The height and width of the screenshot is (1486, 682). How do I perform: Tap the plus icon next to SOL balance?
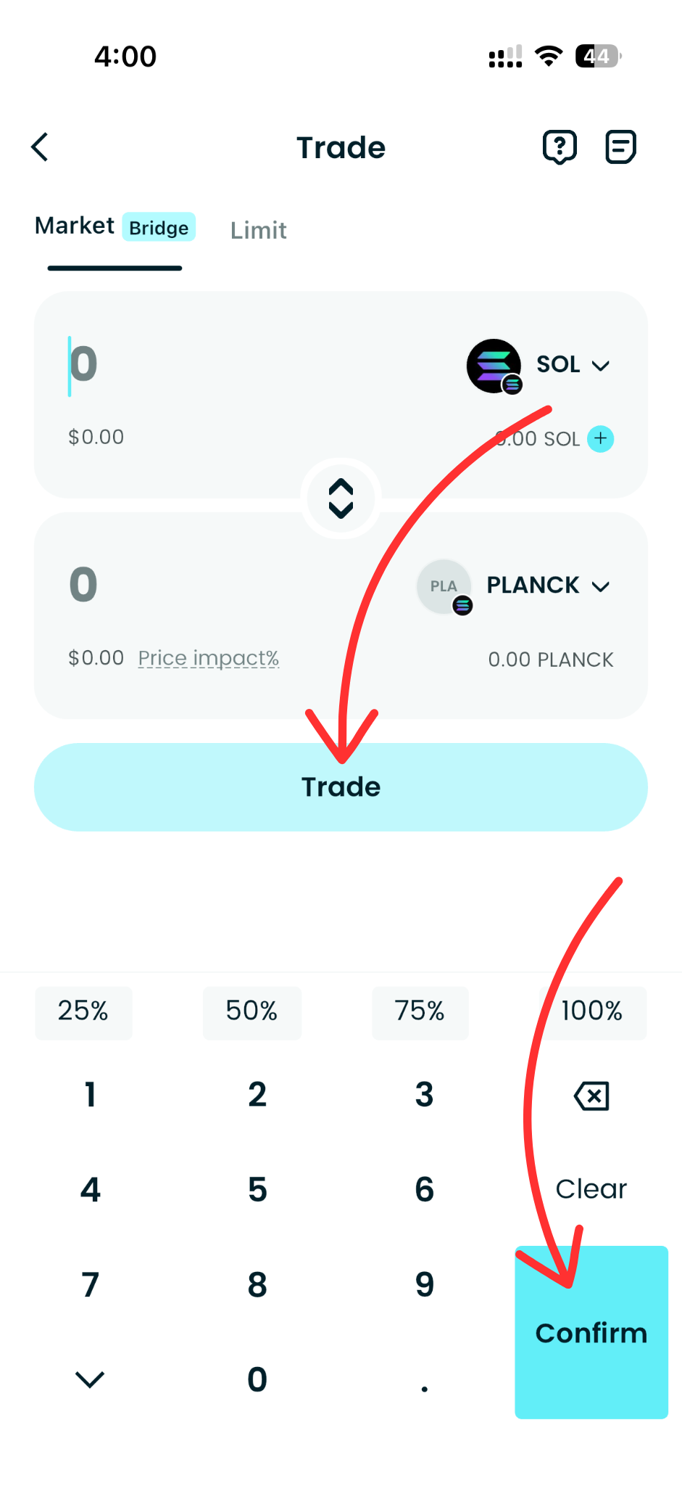pos(600,439)
